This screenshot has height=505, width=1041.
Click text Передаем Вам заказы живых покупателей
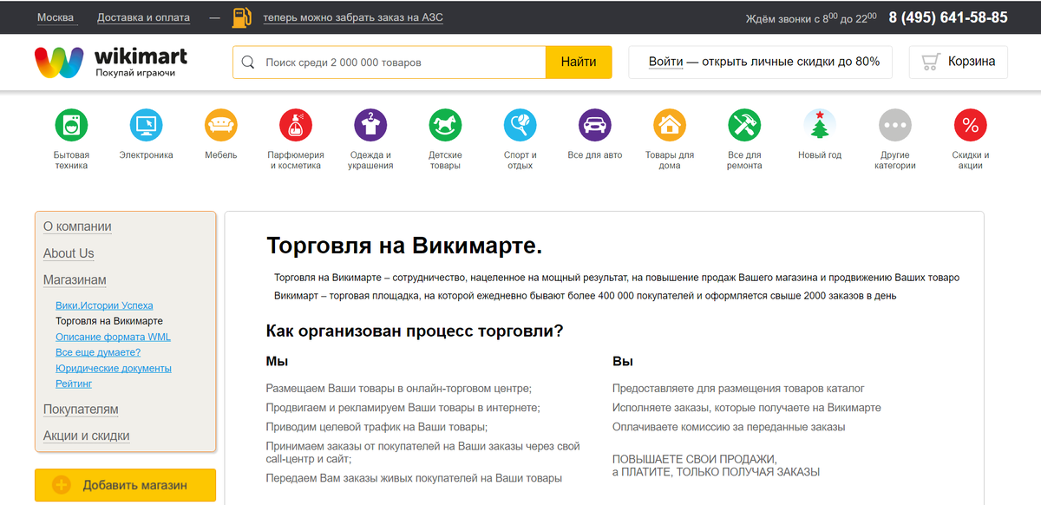pyautogui.click(x=414, y=478)
